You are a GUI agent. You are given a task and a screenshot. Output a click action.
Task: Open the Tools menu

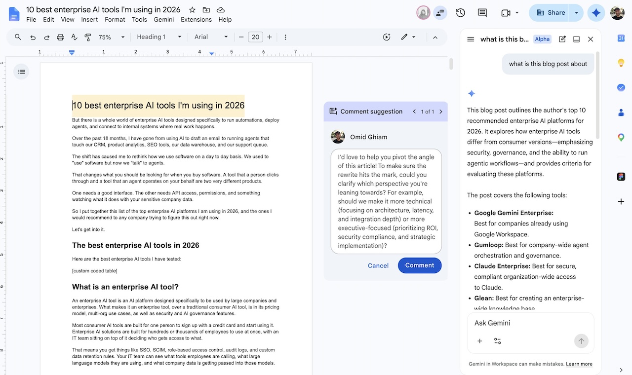[139, 19]
